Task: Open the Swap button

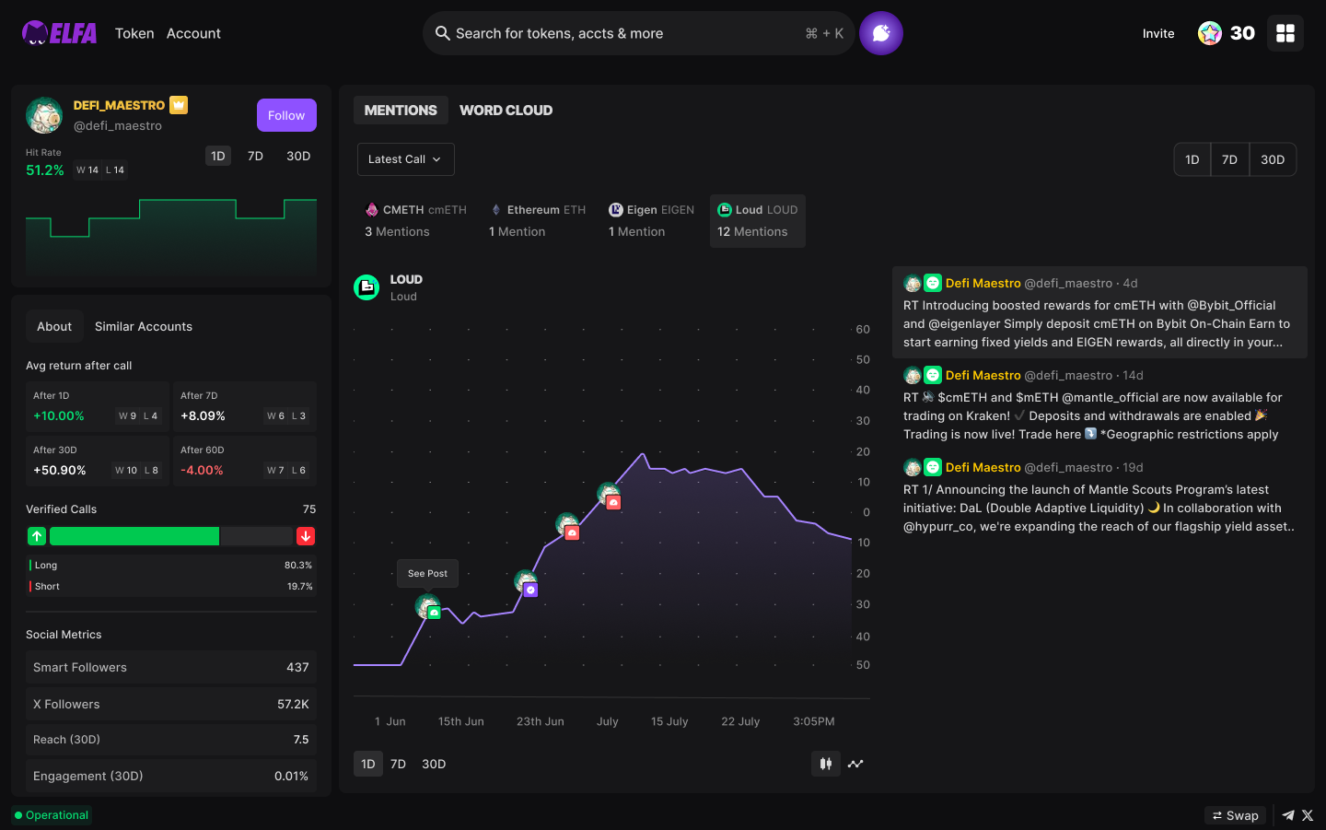Action: click(x=1235, y=815)
